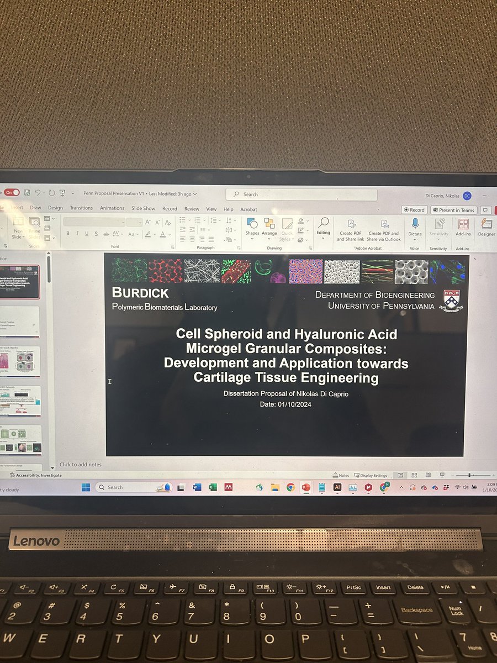Image resolution: width=497 pixels, height=663 pixels.
Task: Undo the last action
Action: pyautogui.click(x=38, y=193)
